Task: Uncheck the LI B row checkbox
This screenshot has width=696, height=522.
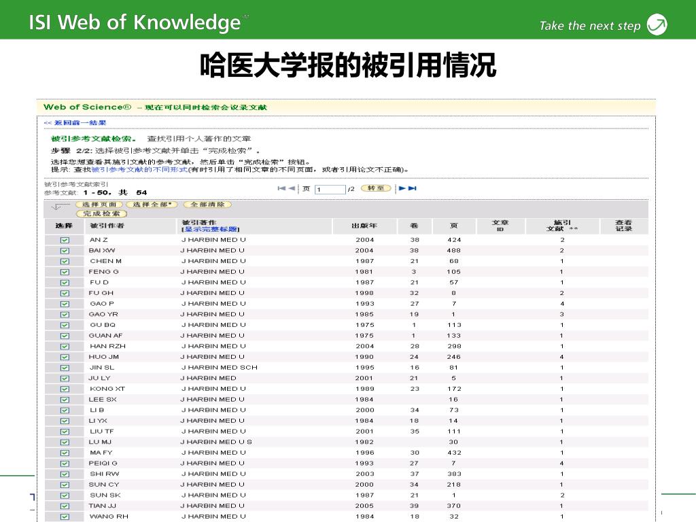Action: (x=65, y=411)
